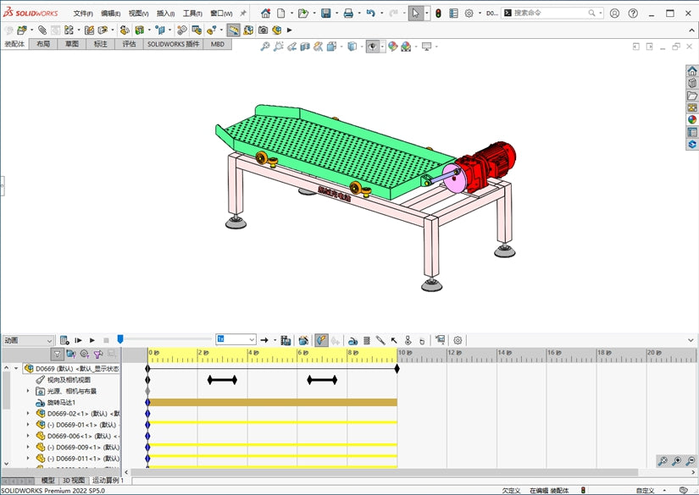Expand the D0669-006<1> part node
The image size is (699, 495).
(28, 436)
